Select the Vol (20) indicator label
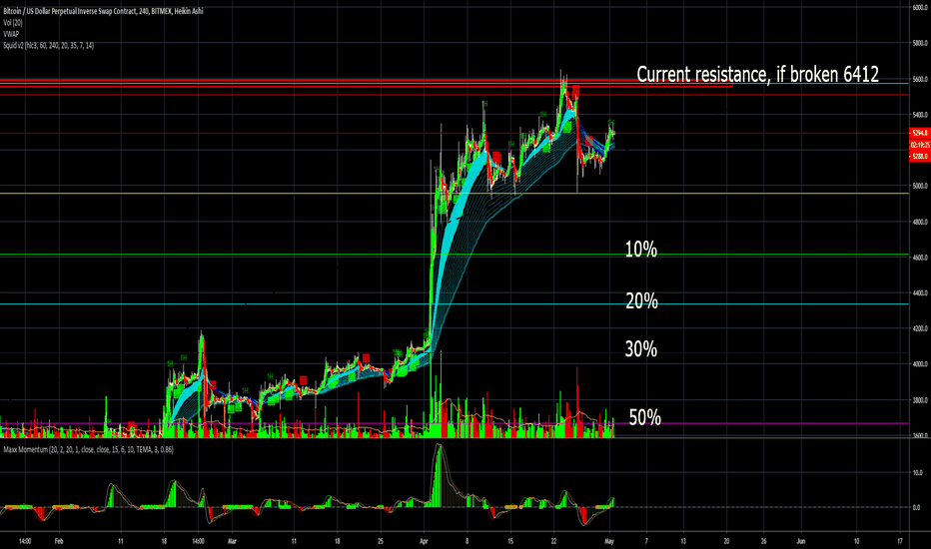The height and width of the screenshot is (549, 931). tap(12, 23)
